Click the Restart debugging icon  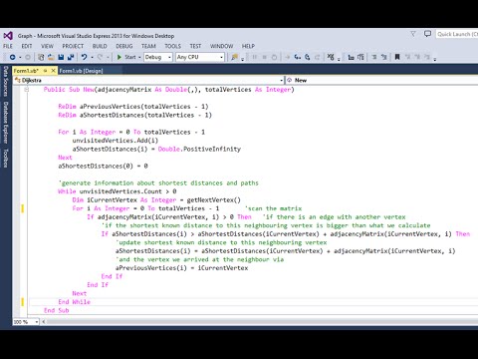coord(274,57)
